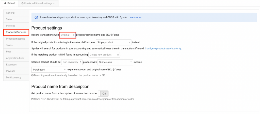This screenshot has width=260, height=114.
Task: Toggle the product name from description switch
Action: 103,94
